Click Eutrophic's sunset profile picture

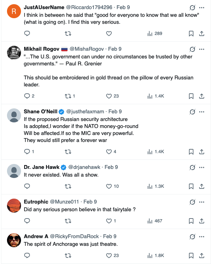point(14,206)
